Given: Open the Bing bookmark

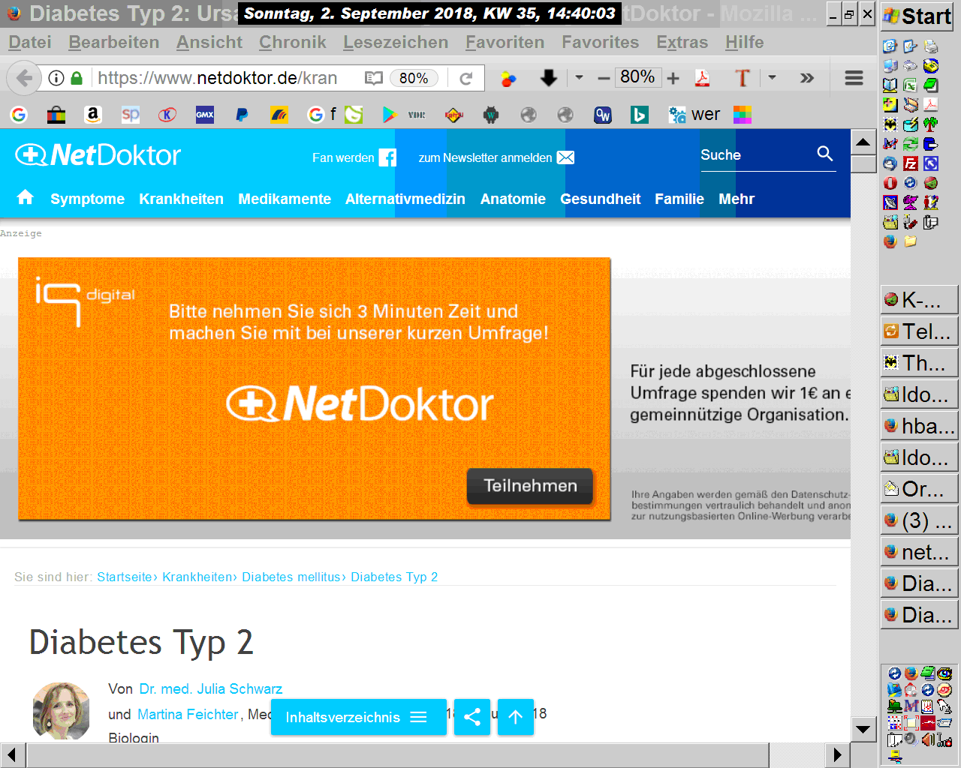Looking at the screenshot, I should pos(640,115).
